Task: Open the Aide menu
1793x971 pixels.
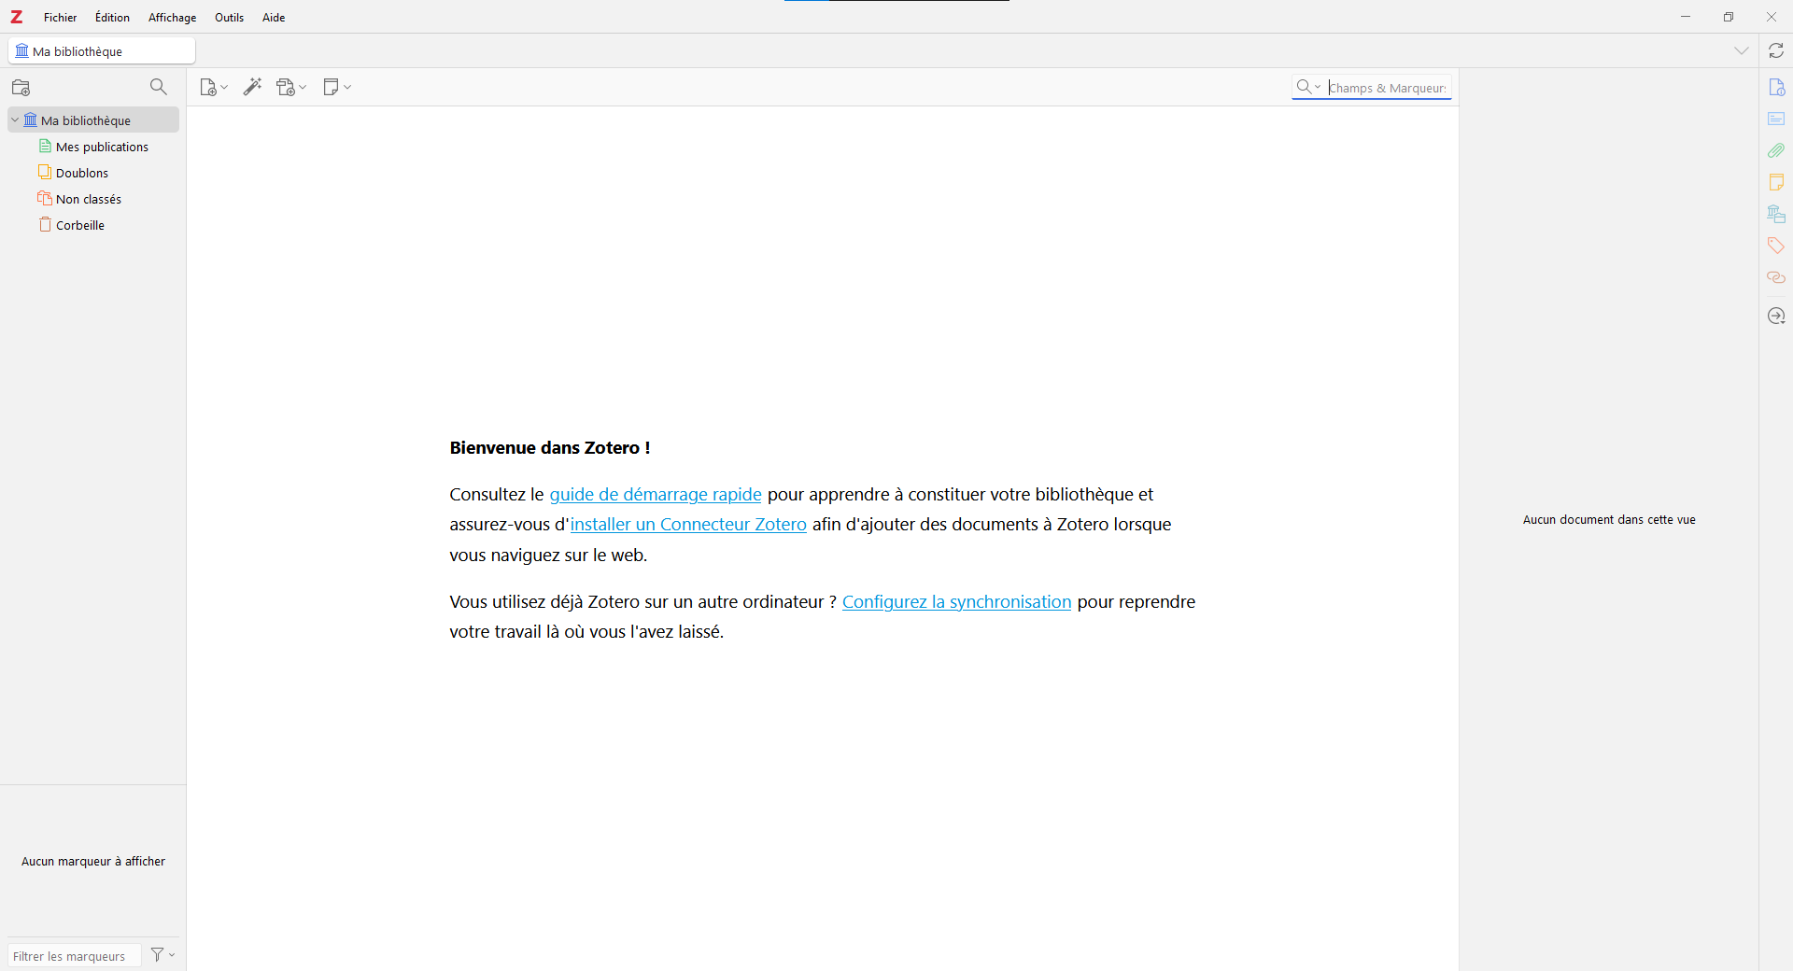Action: click(x=274, y=18)
